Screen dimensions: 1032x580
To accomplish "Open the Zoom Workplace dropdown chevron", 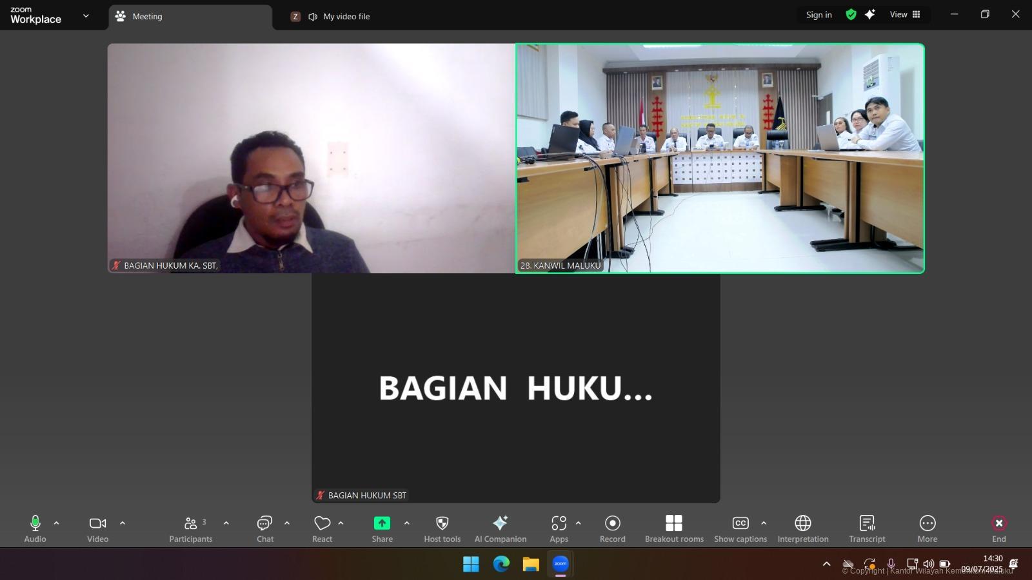I will tap(86, 16).
